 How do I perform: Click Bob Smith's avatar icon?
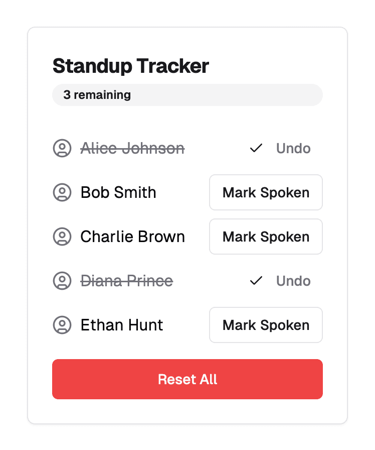(62, 192)
